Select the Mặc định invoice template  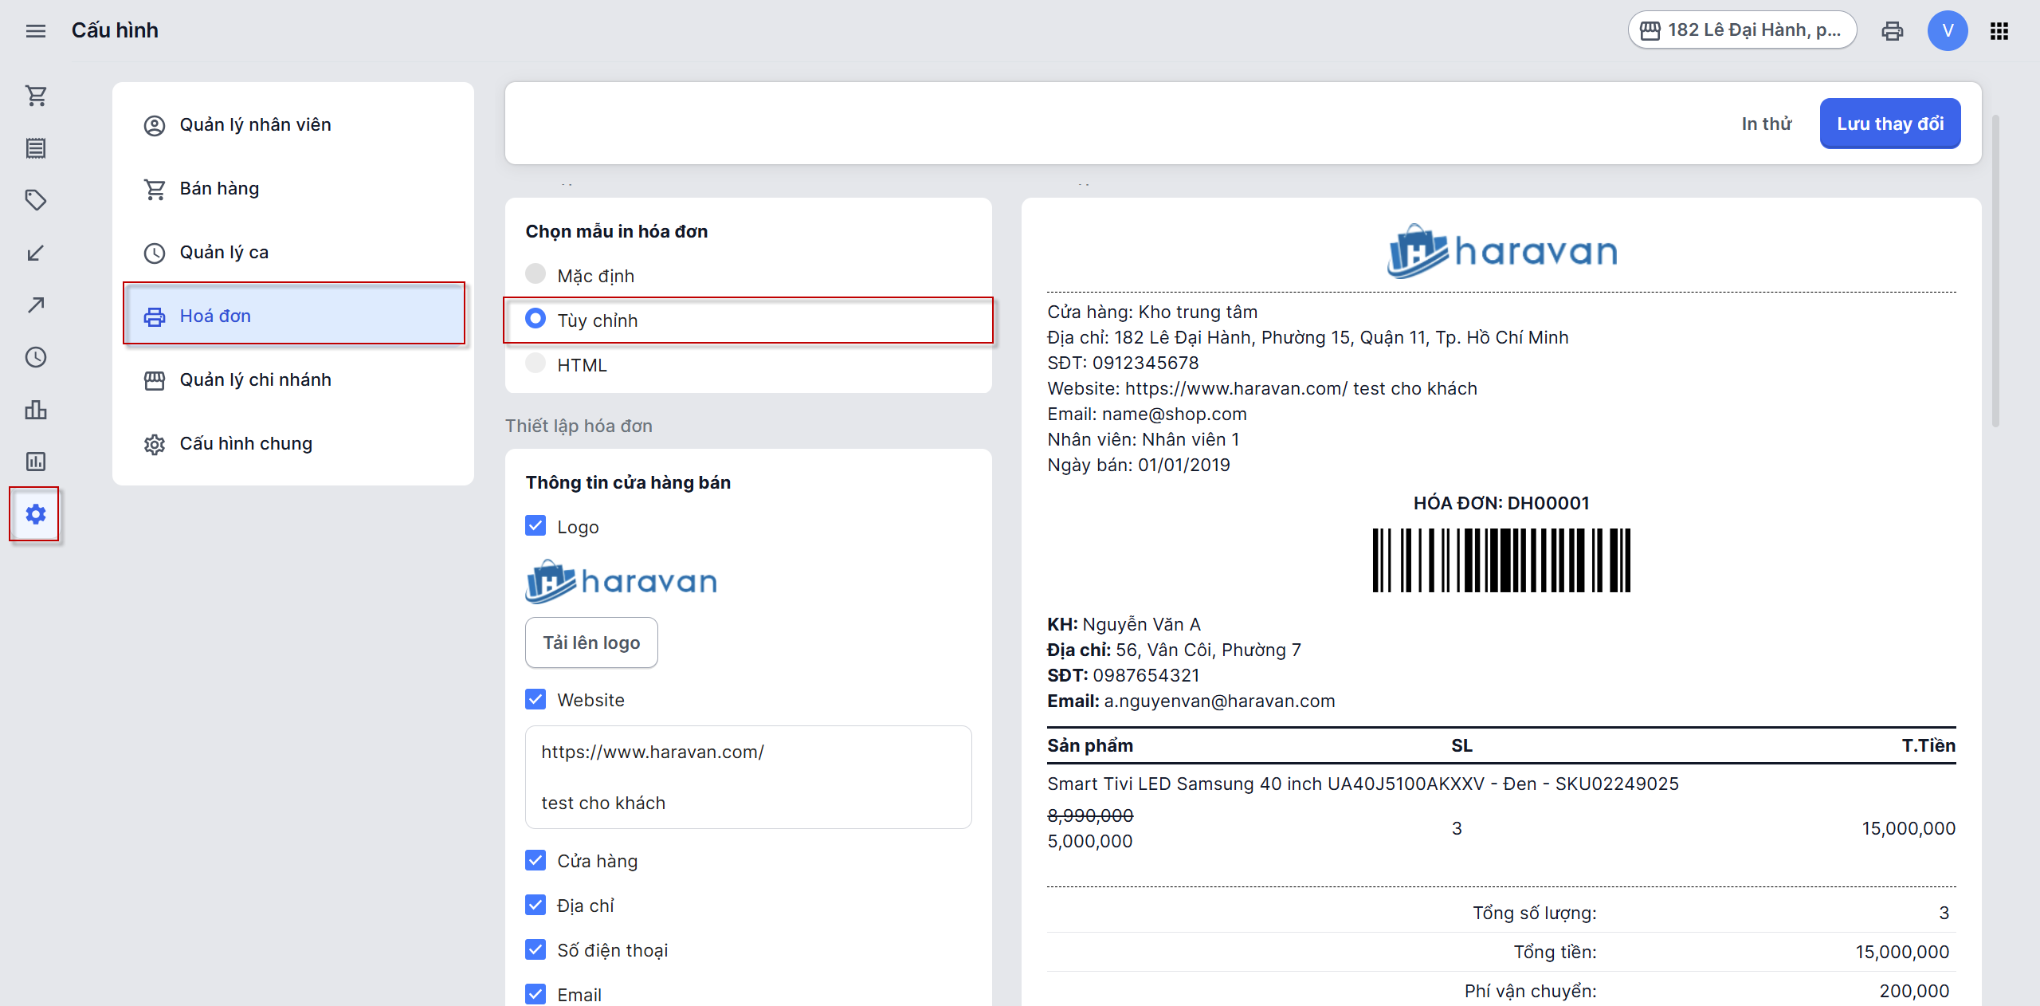pyautogui.click(x=535, y=275)
